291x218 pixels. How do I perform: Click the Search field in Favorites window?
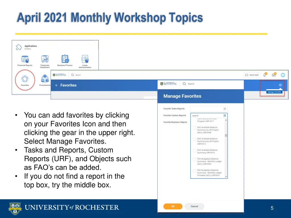pos(78,75)
